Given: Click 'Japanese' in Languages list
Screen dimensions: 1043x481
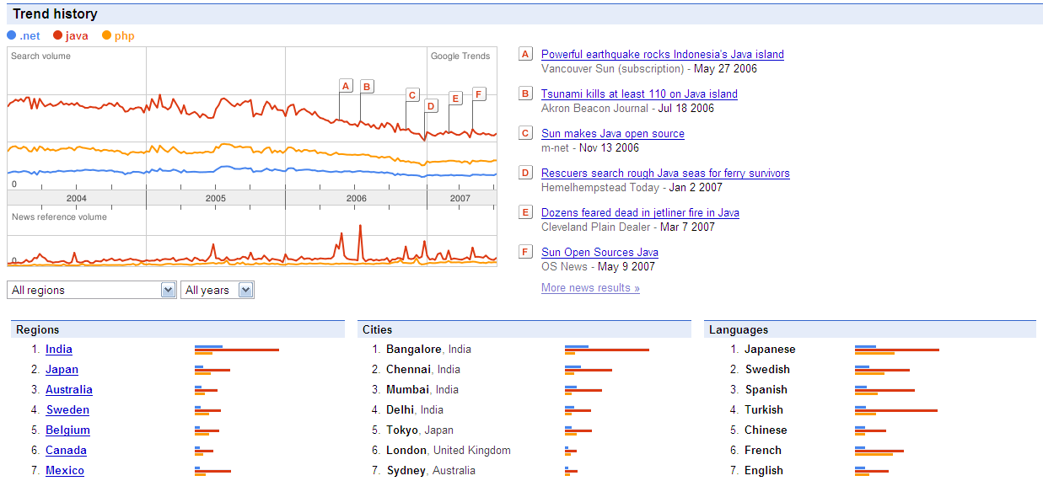Looking at the screenshot, I should pyautogui.click(x=770, y=349).
